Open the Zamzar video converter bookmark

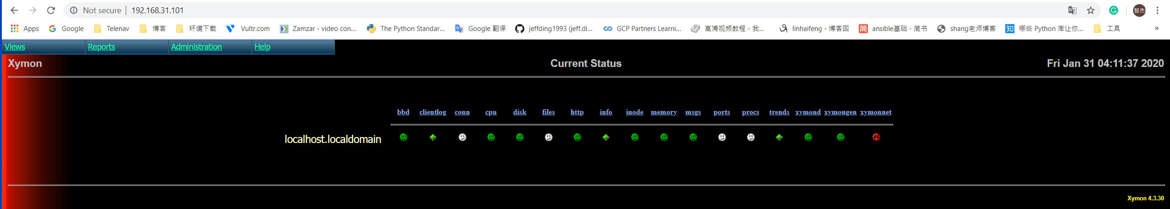318,28
